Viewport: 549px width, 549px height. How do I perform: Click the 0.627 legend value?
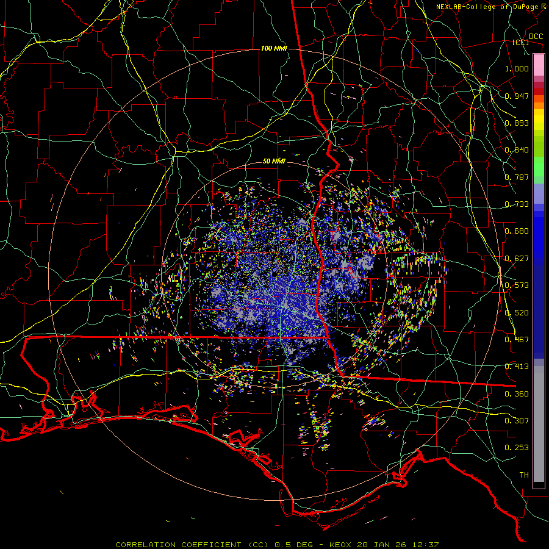(517, 259)
